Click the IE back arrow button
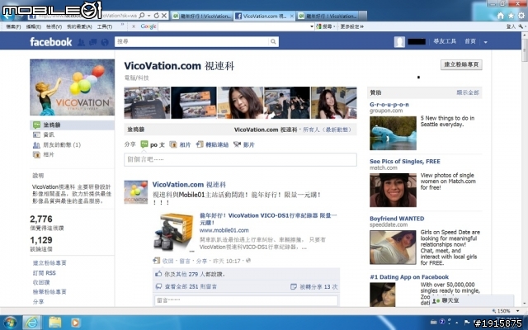The image size is (528, 330). tap(8, 16)
